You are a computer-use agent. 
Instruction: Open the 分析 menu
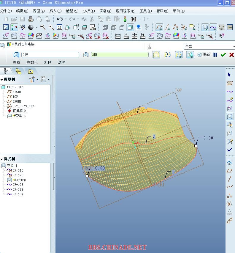88,11
